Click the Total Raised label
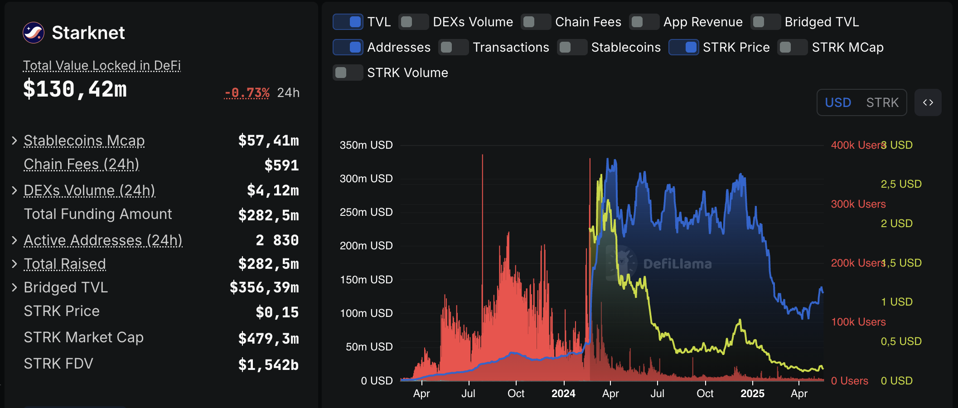The width and height of the screenshot is (958, 408). tap(65, 263)
